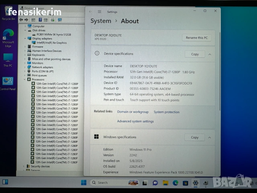Viewport: 257px width, 193px height.
Task: Expand the Network adapters node
Action: coord(25,67)
